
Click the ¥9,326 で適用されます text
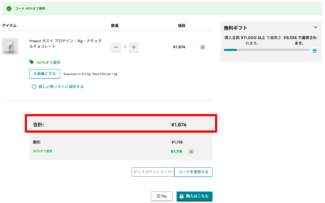(x=300, y=40)
